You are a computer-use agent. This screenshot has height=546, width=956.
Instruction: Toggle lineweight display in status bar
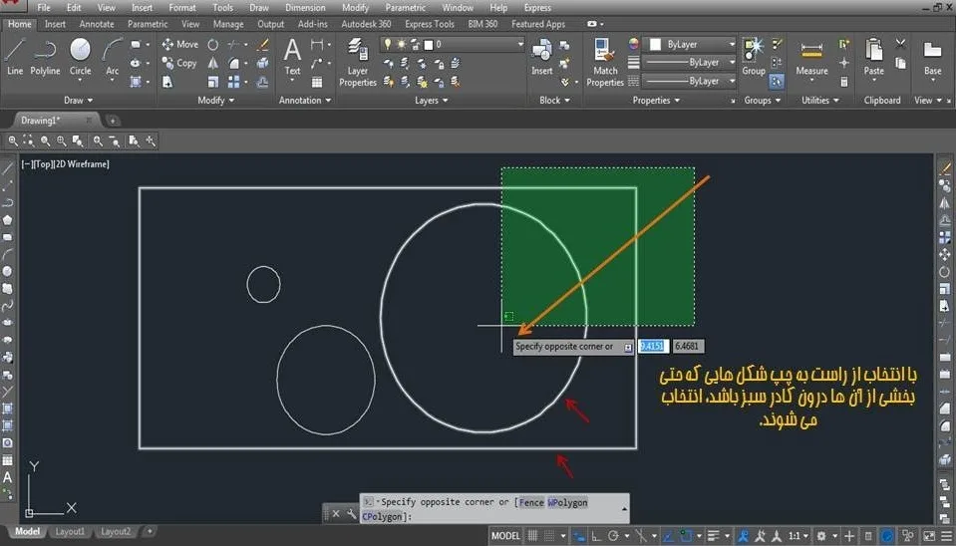click(714, 536)
